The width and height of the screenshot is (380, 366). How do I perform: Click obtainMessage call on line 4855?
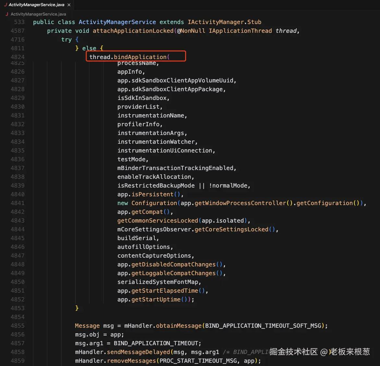tap(179, 326)
